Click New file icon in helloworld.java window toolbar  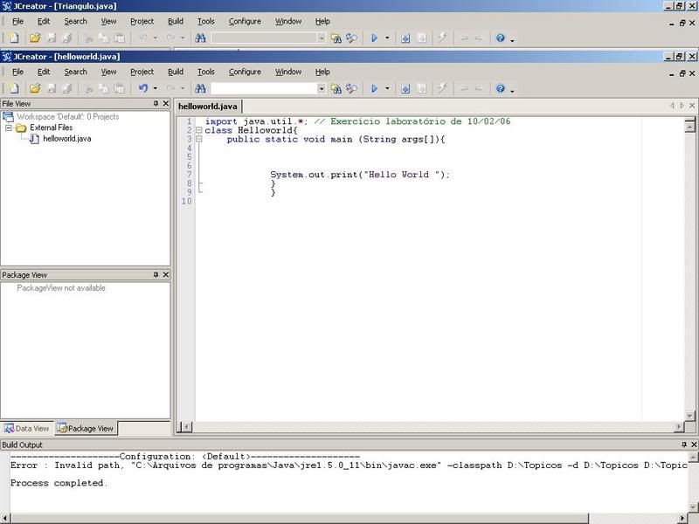(13, 88)
